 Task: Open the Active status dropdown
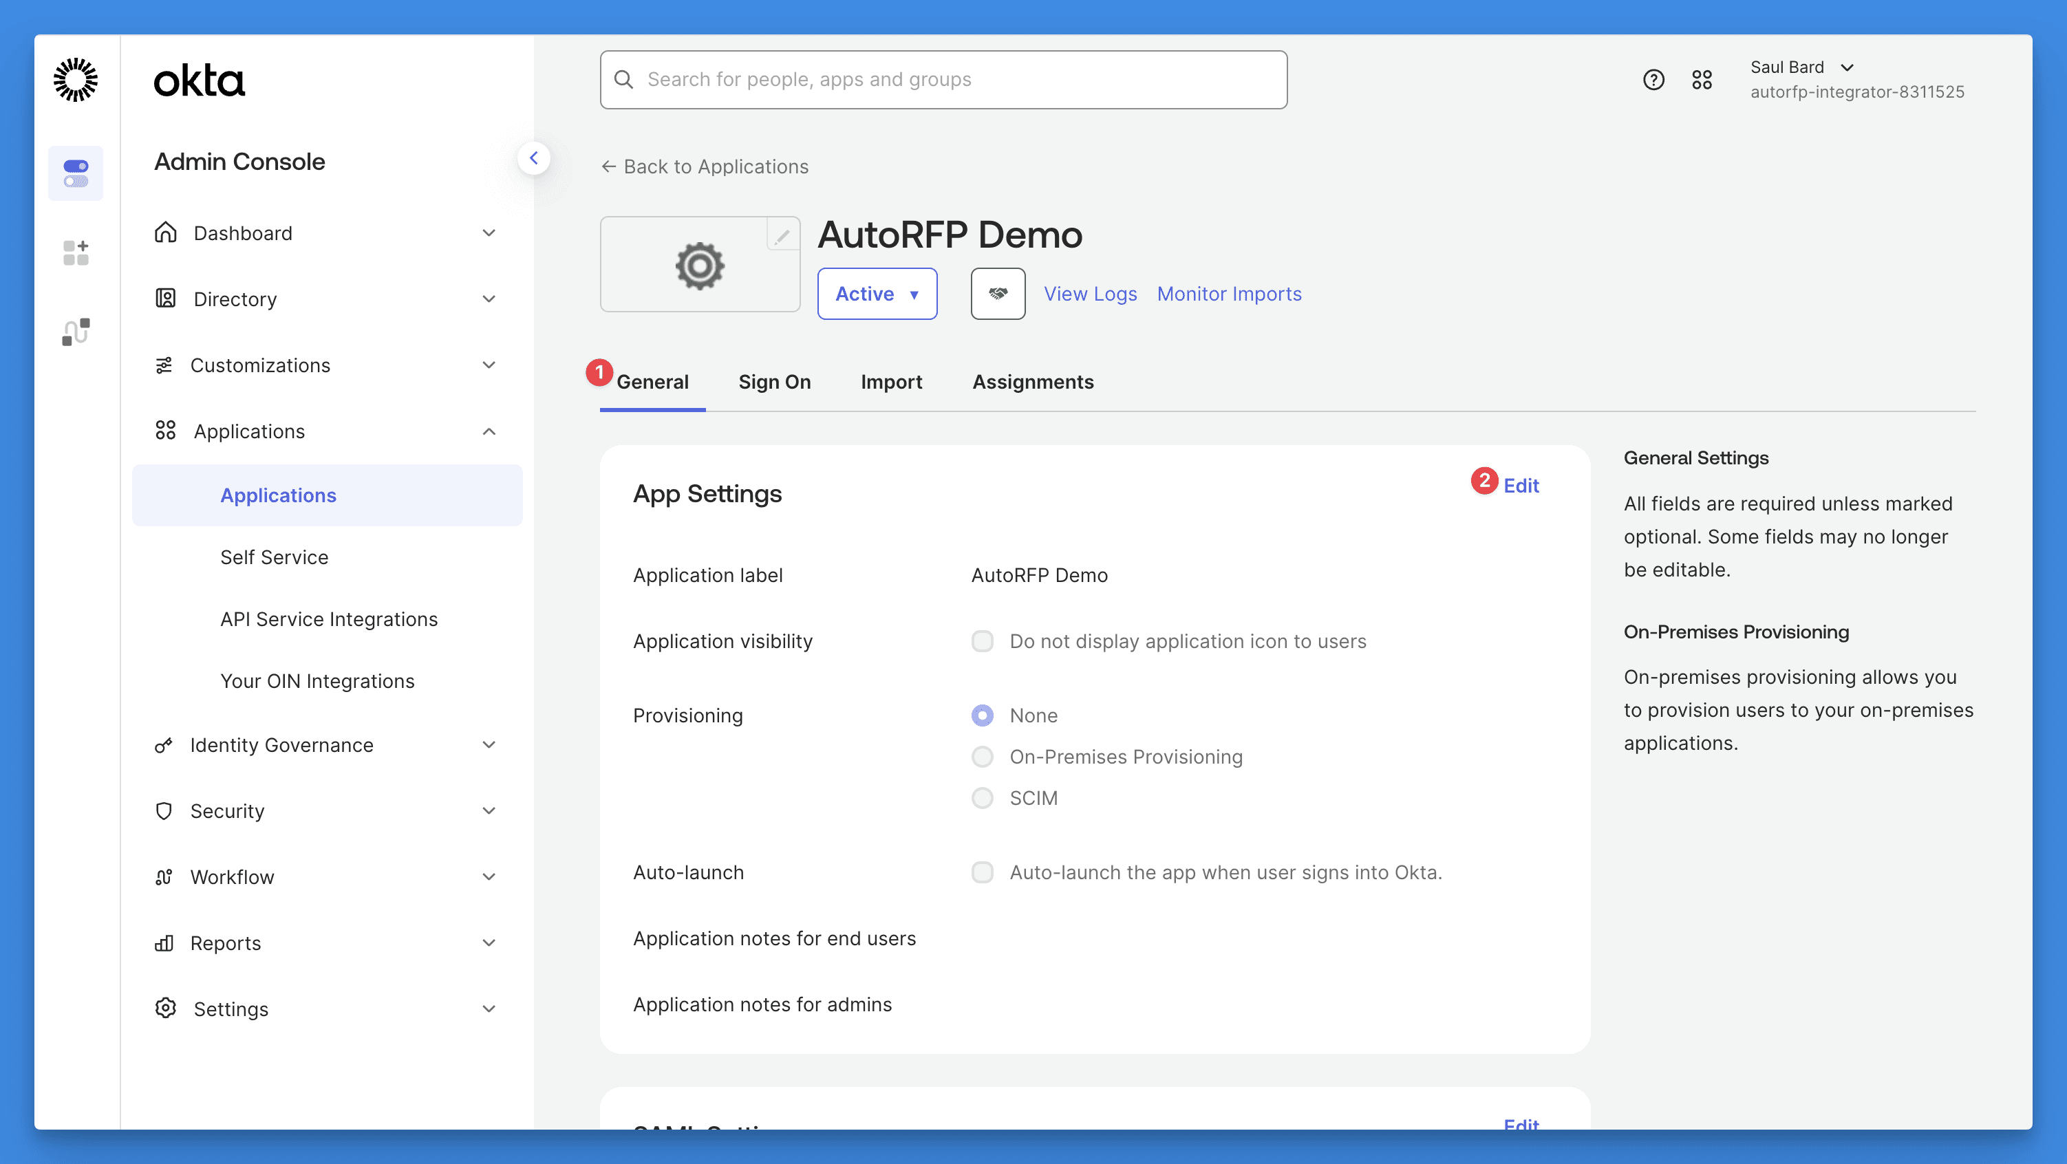(876, 294)
